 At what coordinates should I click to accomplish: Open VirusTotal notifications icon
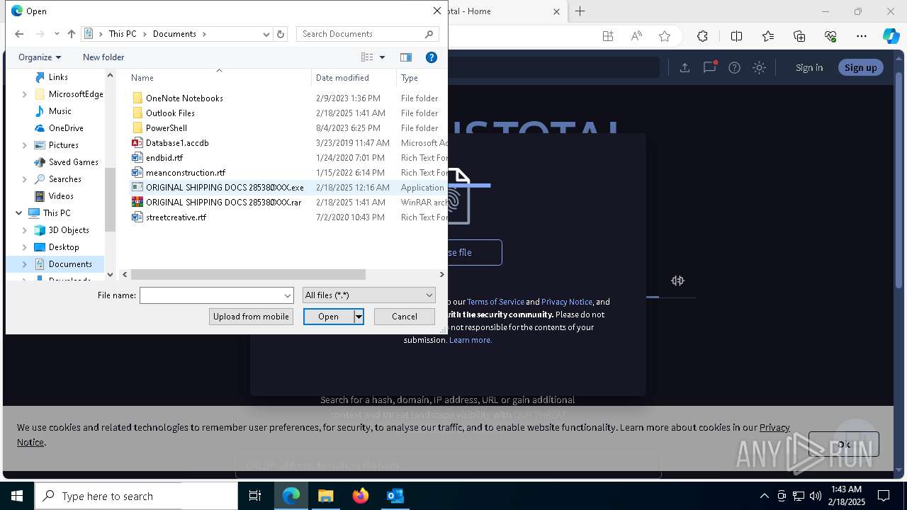pyautogui.click(x=709, y=67)
